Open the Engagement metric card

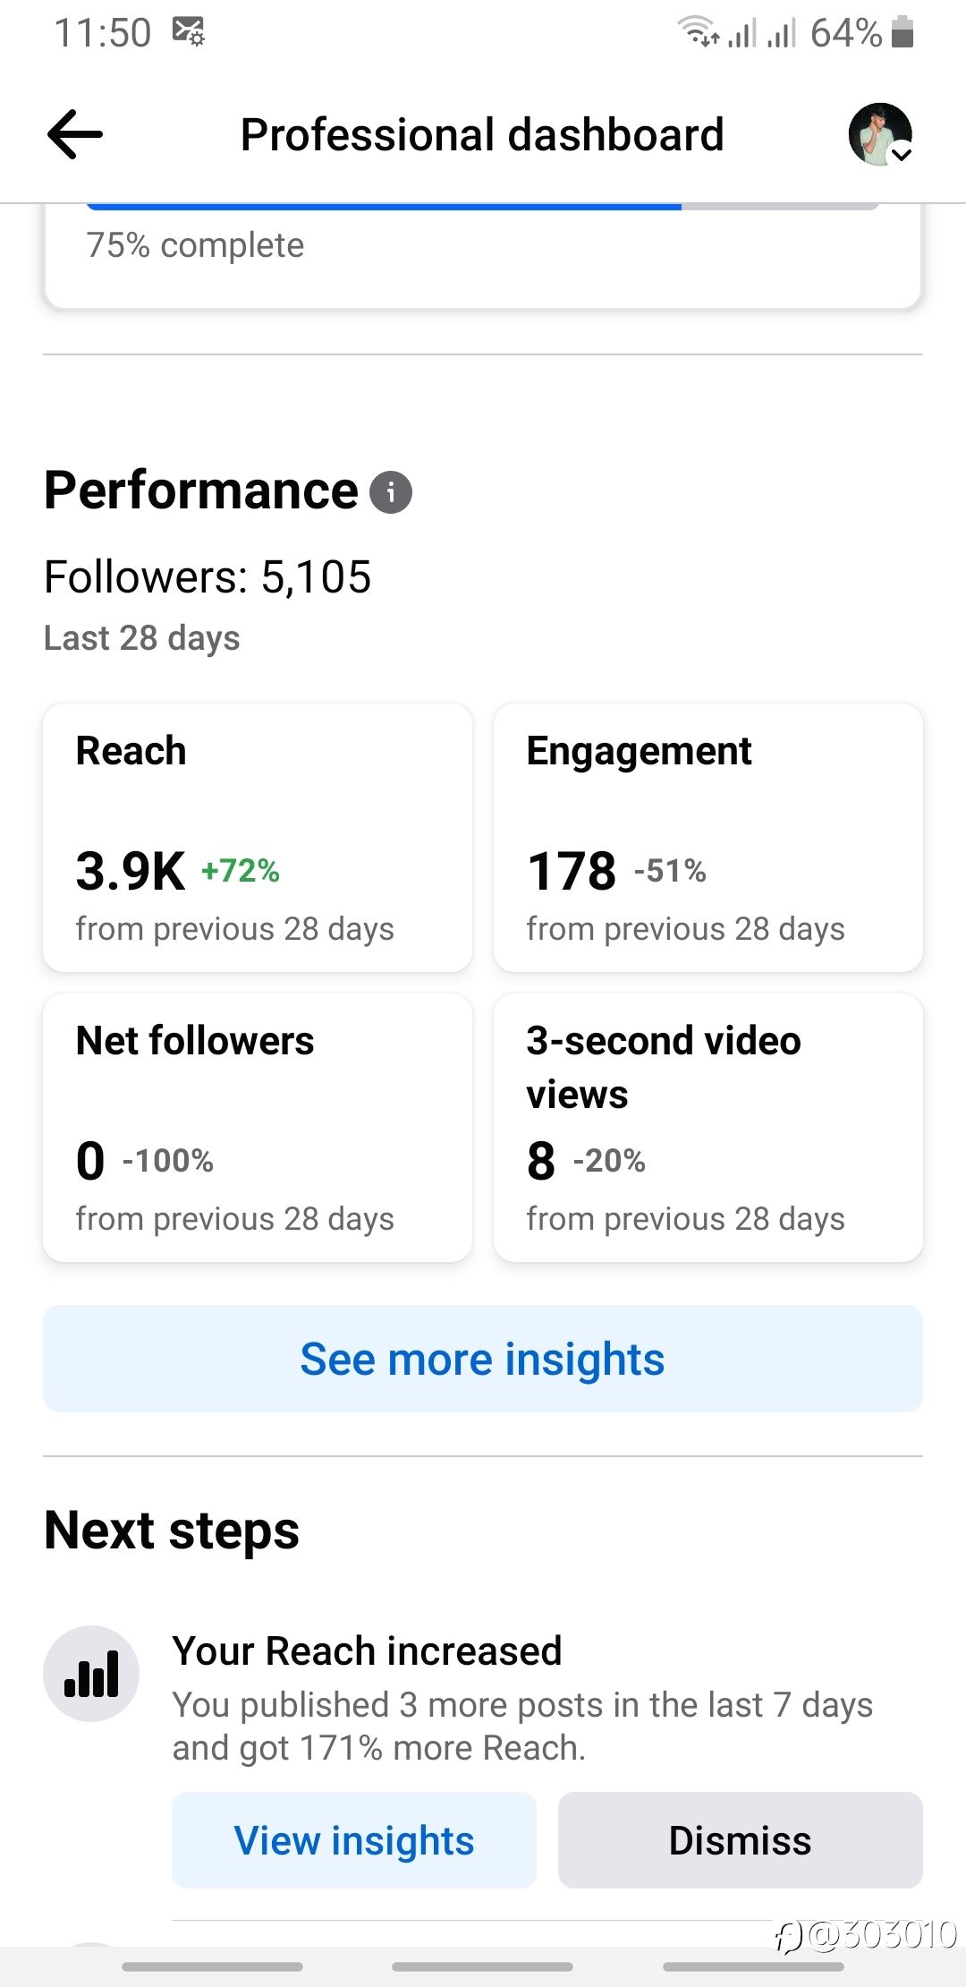point(708,838)
